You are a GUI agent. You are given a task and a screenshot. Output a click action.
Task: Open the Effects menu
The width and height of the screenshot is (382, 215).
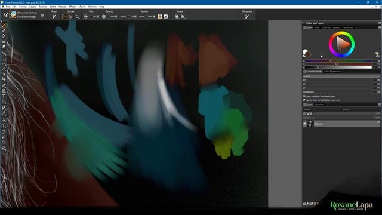coord(72,7)
